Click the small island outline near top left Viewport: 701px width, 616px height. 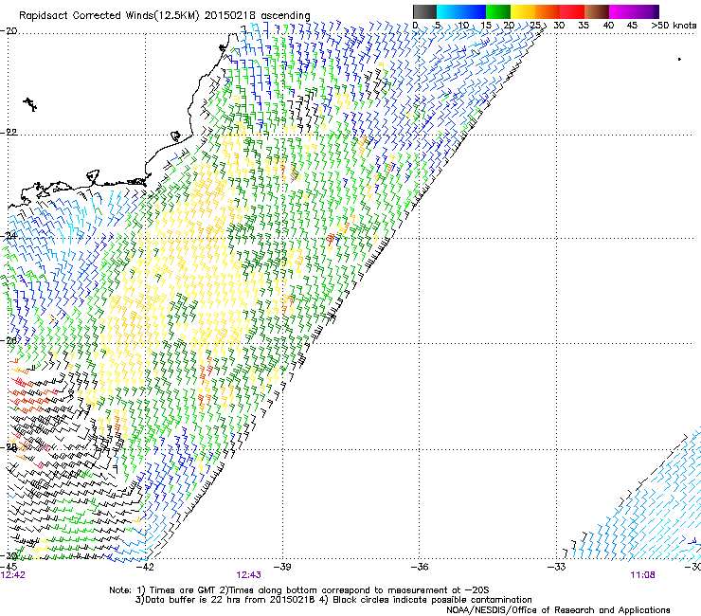pos(30,104)
